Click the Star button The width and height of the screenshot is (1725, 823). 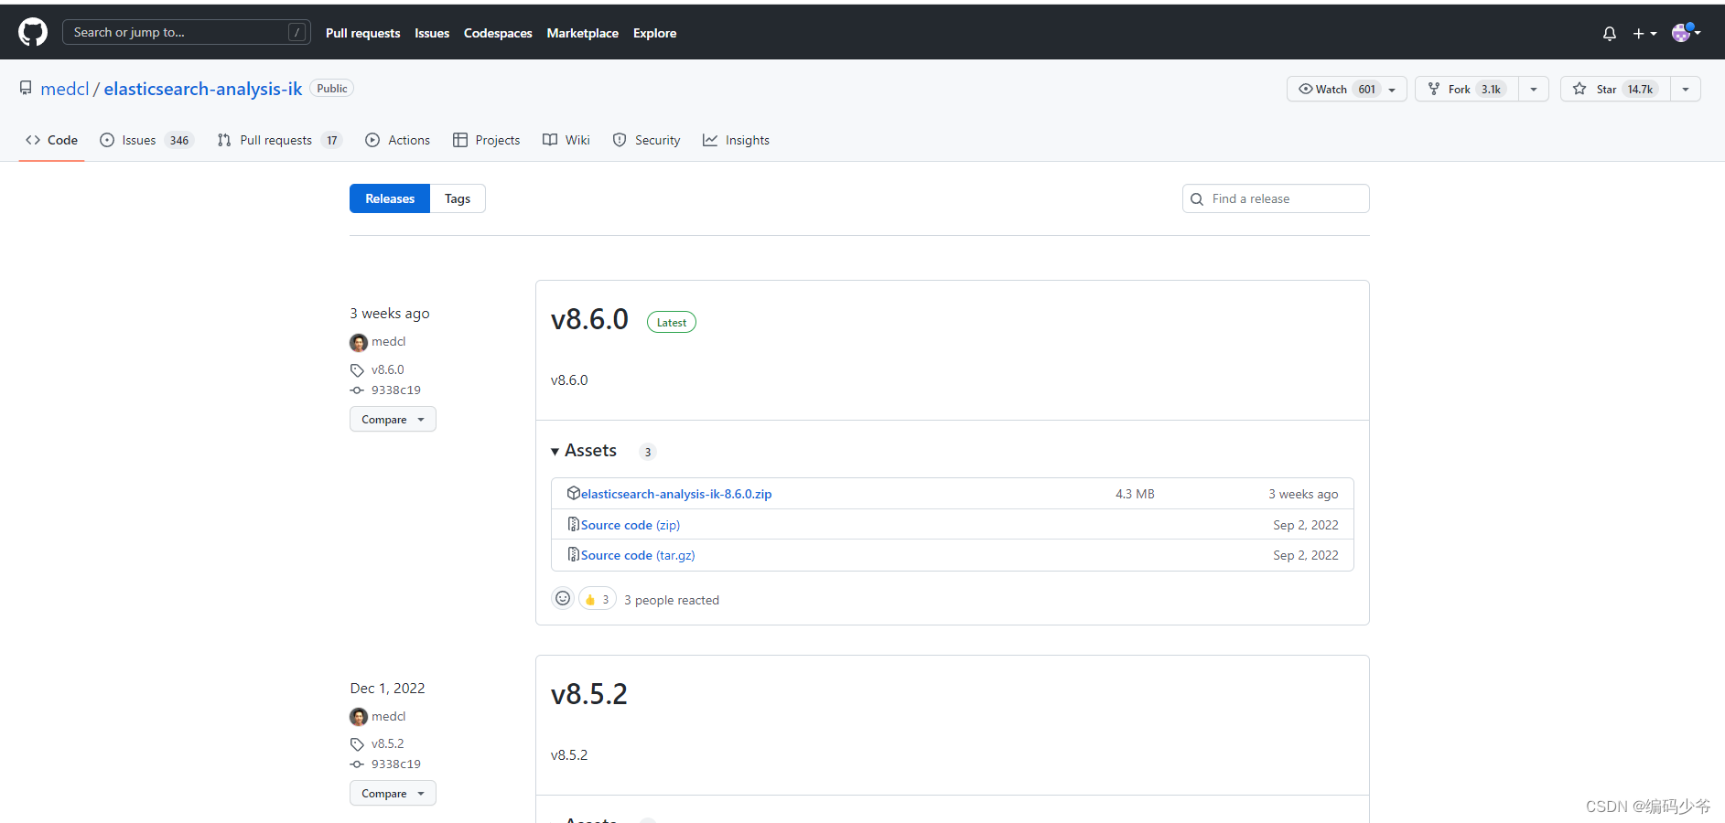click(1616, 89)
